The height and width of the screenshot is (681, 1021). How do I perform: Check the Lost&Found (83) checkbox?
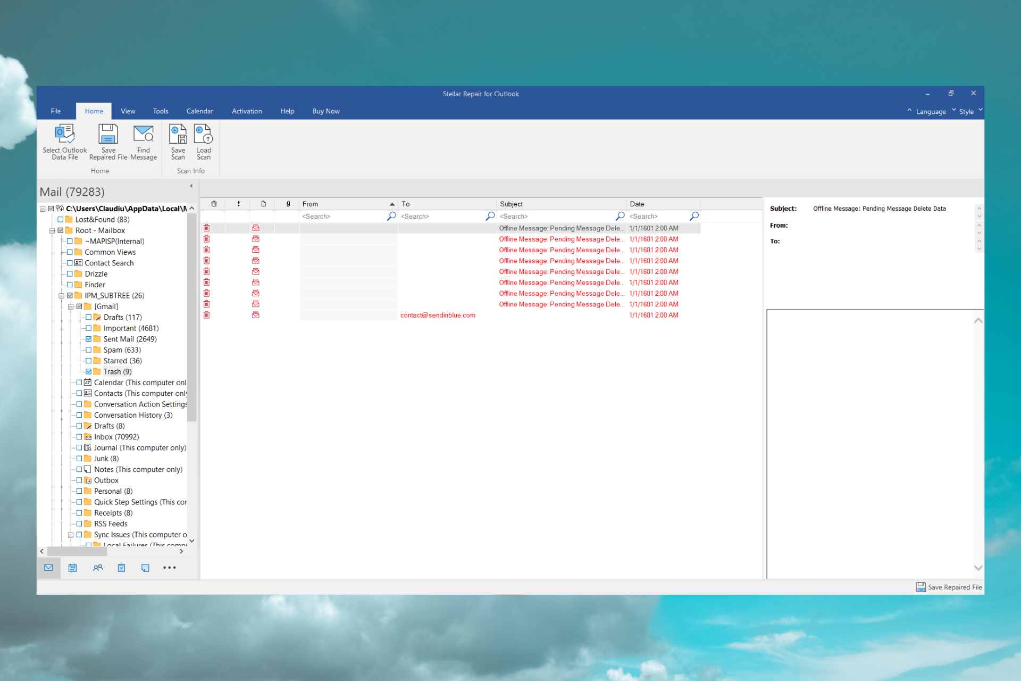tap(61, 219)
